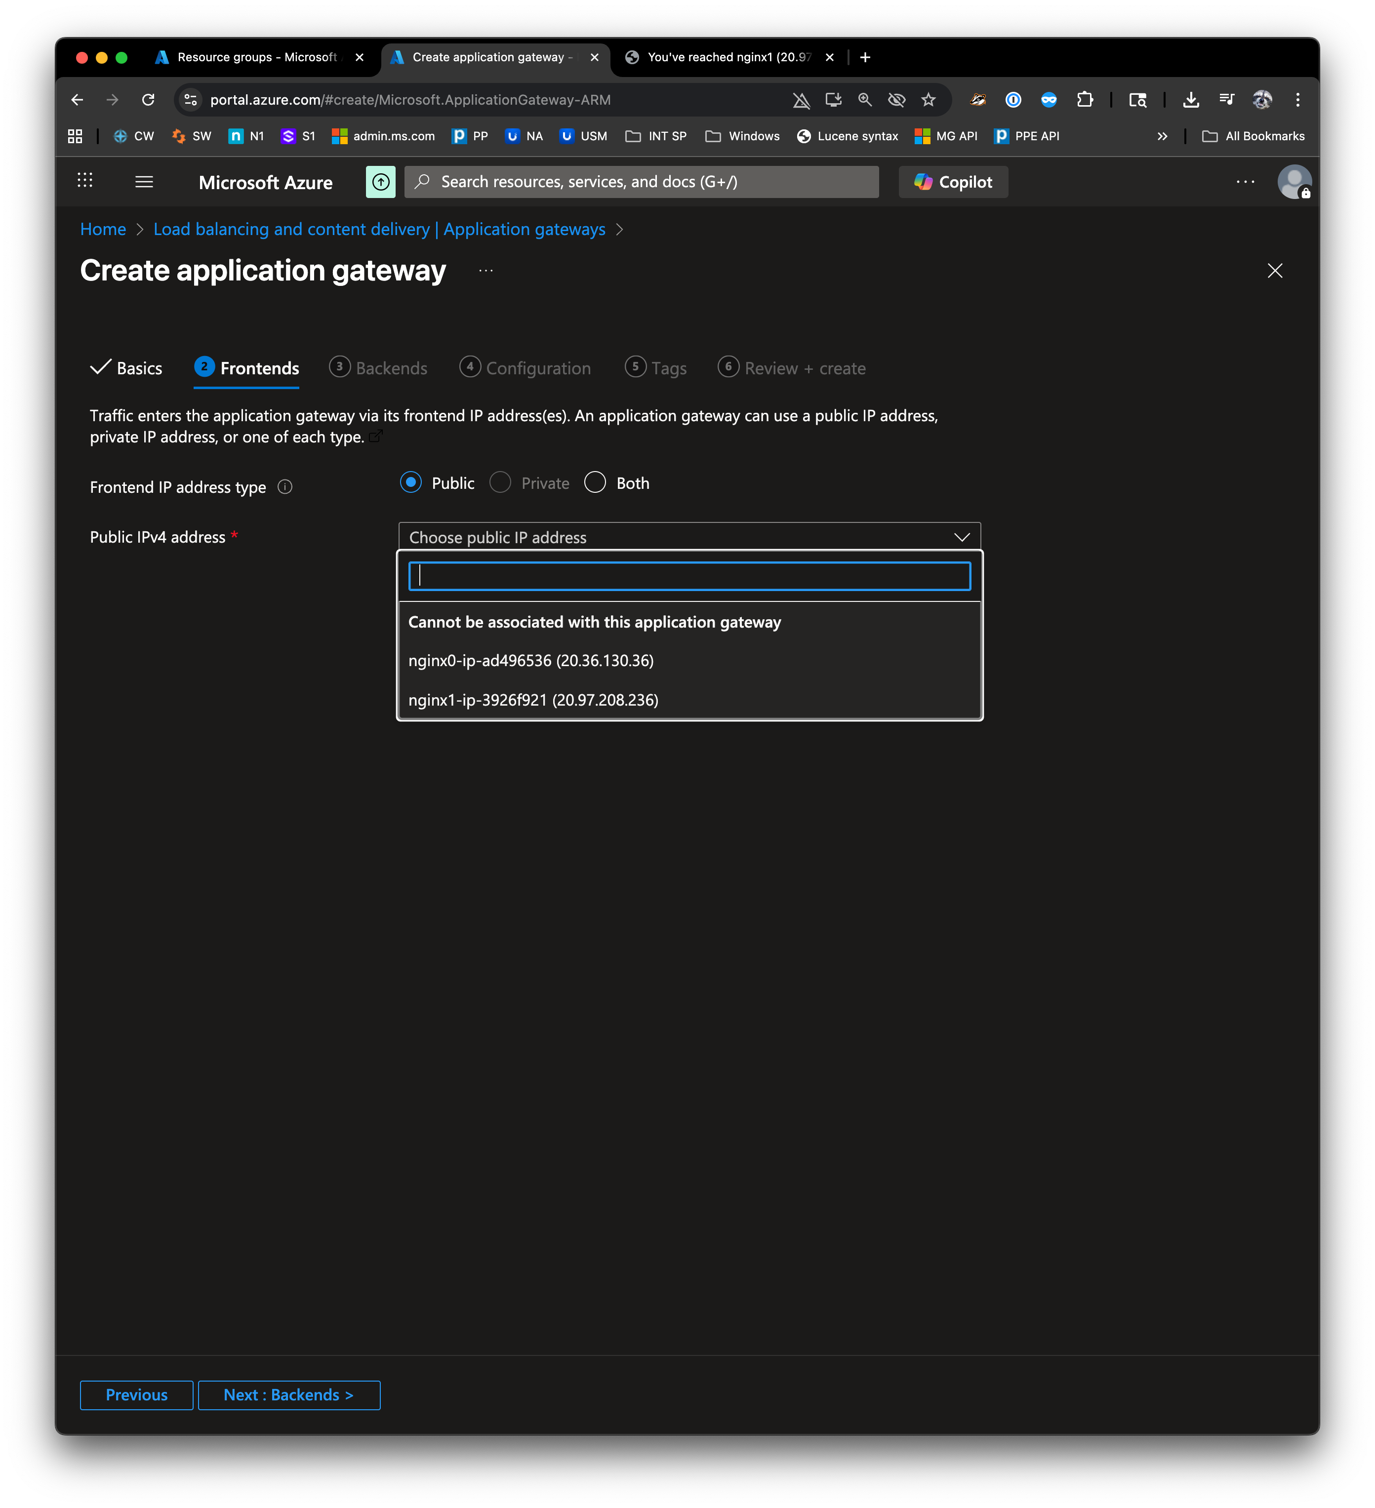
Task: Click the Next : Backends button
Action: tap(289, 1395)
